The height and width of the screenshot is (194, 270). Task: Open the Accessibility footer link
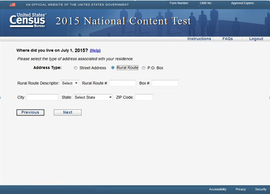[217, 189]
